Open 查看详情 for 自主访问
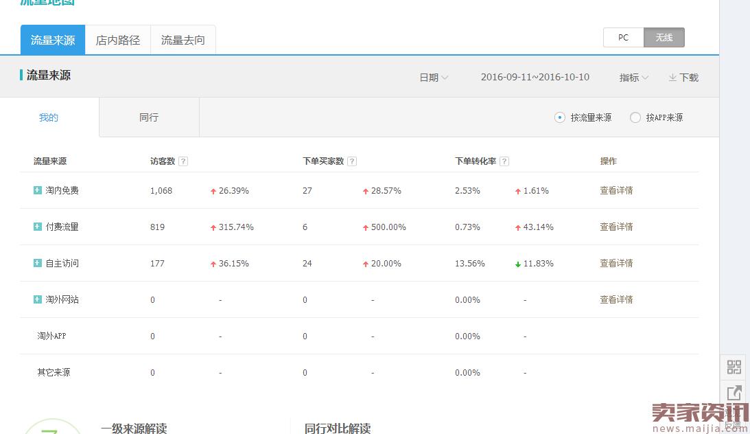 point(616,263)
